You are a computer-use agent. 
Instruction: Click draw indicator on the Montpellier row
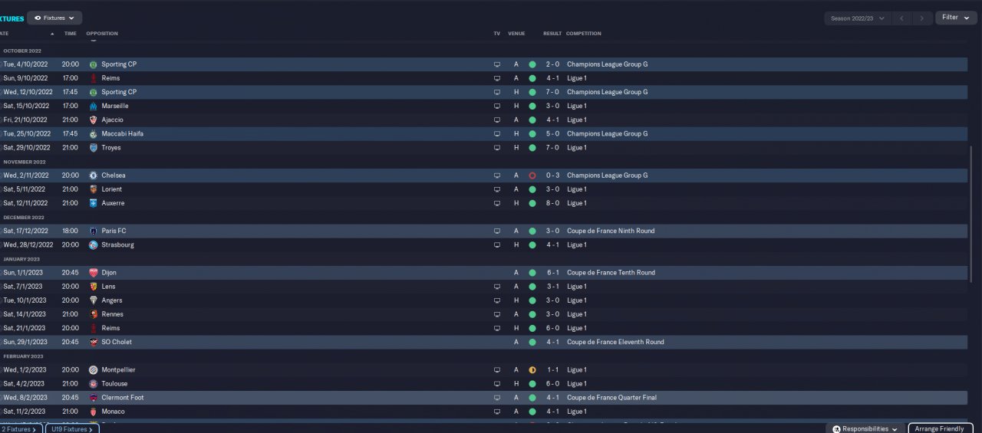[x=532, y=370]
